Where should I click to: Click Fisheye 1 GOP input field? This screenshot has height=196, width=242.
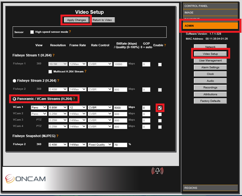click(x=146, y=64)
